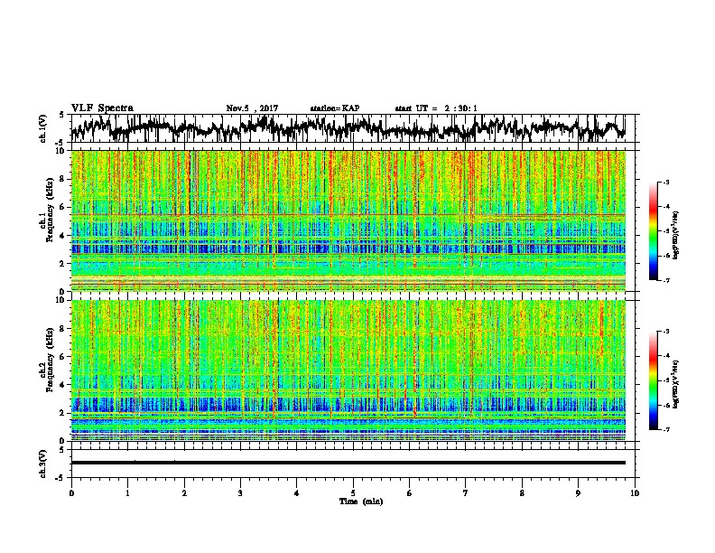The width and height of the screenshot is (715, 553).
Task: Click time axis tick label "2"
Action: click(x=184, y=493)
